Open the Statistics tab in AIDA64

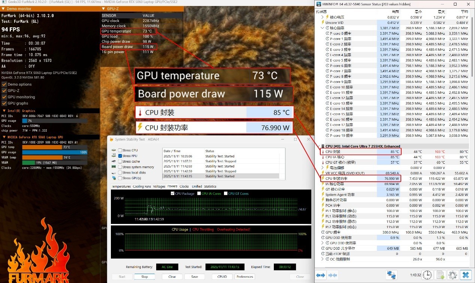click(x=210, y=186)
